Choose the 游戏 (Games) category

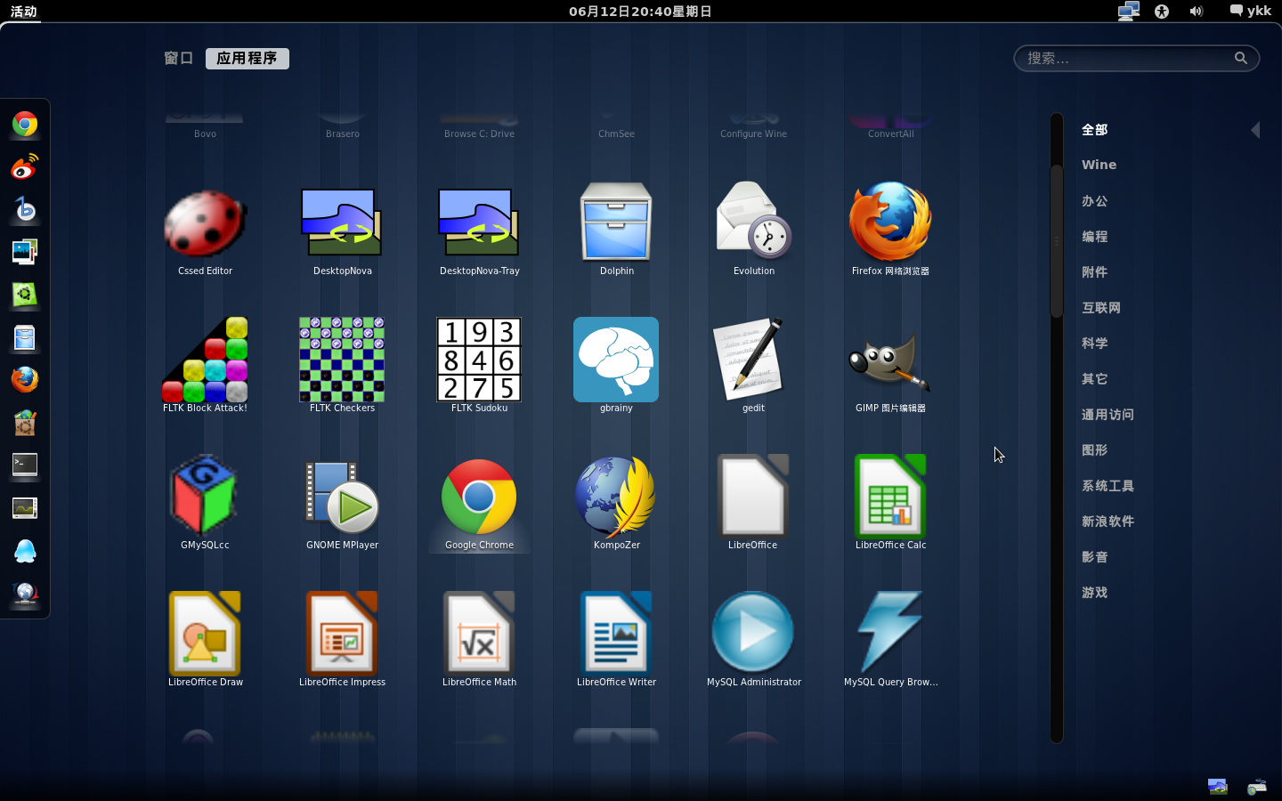pyautogui.click(x=1095, y=593)
